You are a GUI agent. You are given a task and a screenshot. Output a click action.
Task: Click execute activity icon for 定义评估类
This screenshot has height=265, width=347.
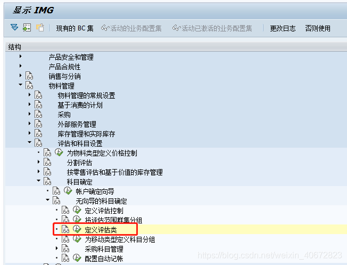[x=77, y=229]
